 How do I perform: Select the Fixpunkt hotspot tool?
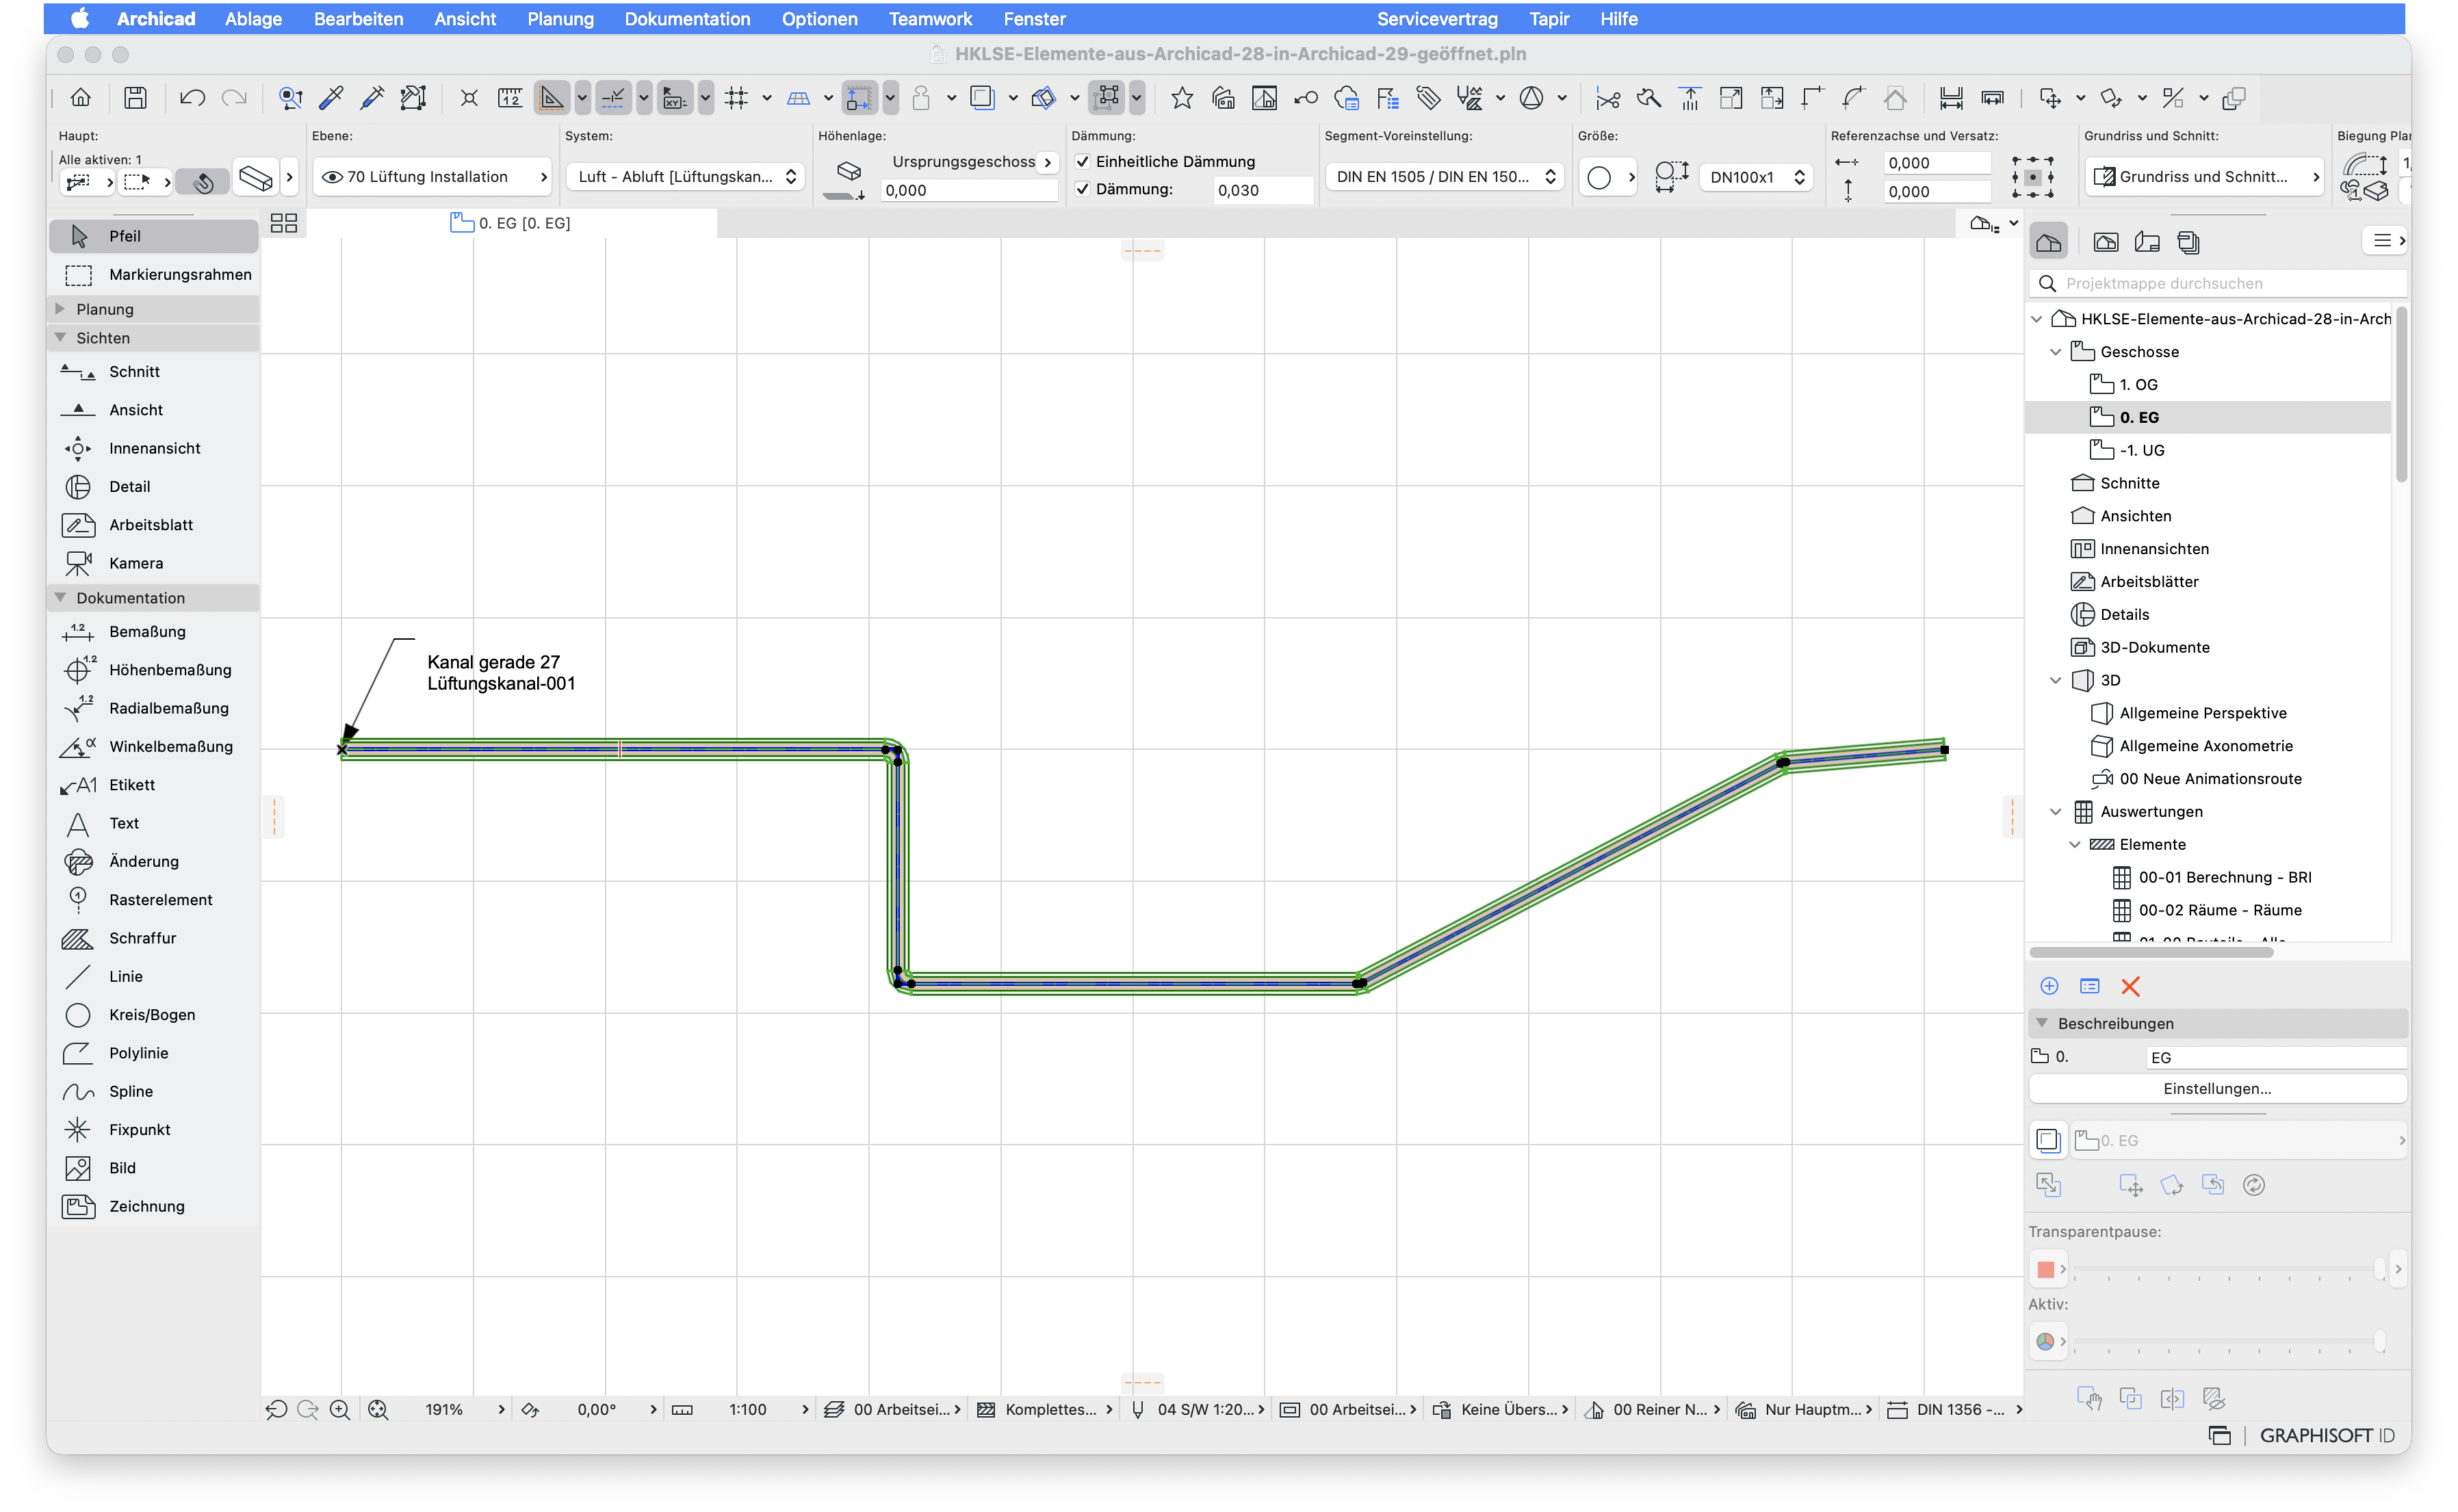point(153,1130)
